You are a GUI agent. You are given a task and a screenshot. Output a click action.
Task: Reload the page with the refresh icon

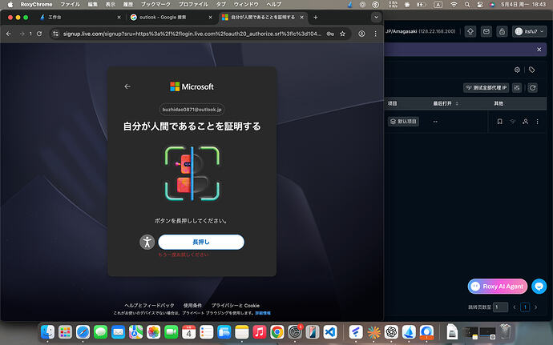point(39,34)
